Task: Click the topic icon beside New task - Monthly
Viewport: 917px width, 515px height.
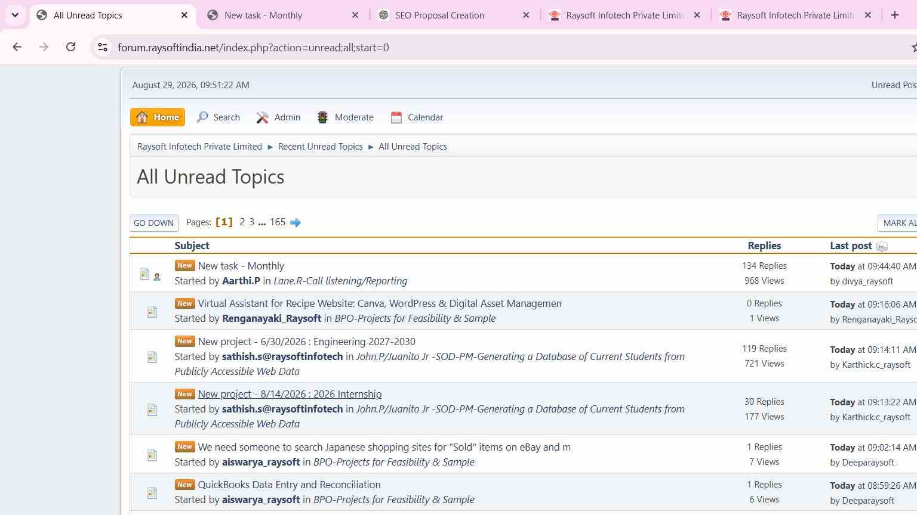Action: click(144, 274)
